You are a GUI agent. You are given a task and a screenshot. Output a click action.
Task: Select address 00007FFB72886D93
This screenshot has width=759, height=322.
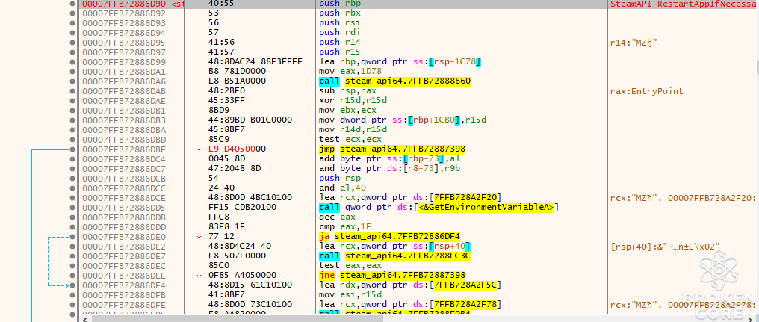(123, 22)
